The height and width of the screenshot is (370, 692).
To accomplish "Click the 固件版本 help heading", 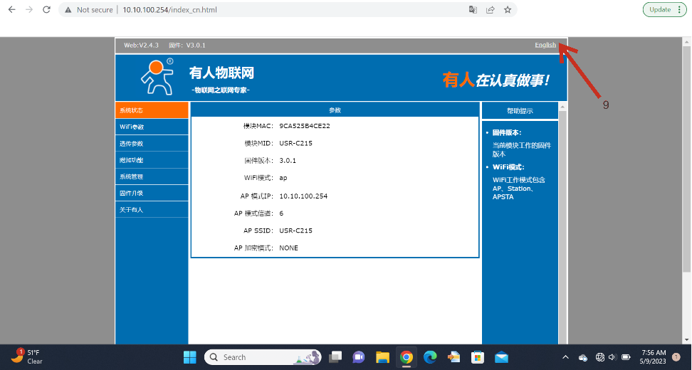I will coord(507,132).
